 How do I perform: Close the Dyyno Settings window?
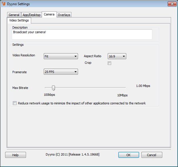[x=172, y=4]
